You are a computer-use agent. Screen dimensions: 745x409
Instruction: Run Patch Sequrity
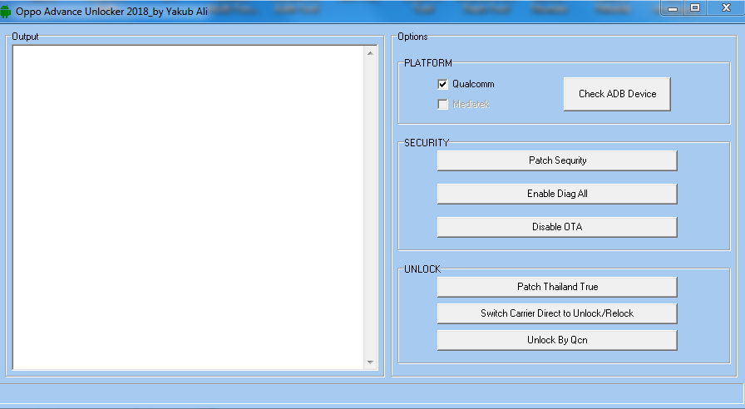[557, 160]
